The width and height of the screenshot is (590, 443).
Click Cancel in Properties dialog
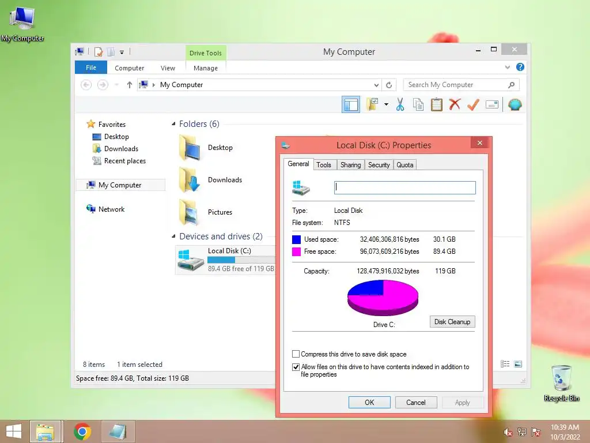pos(416,402)
